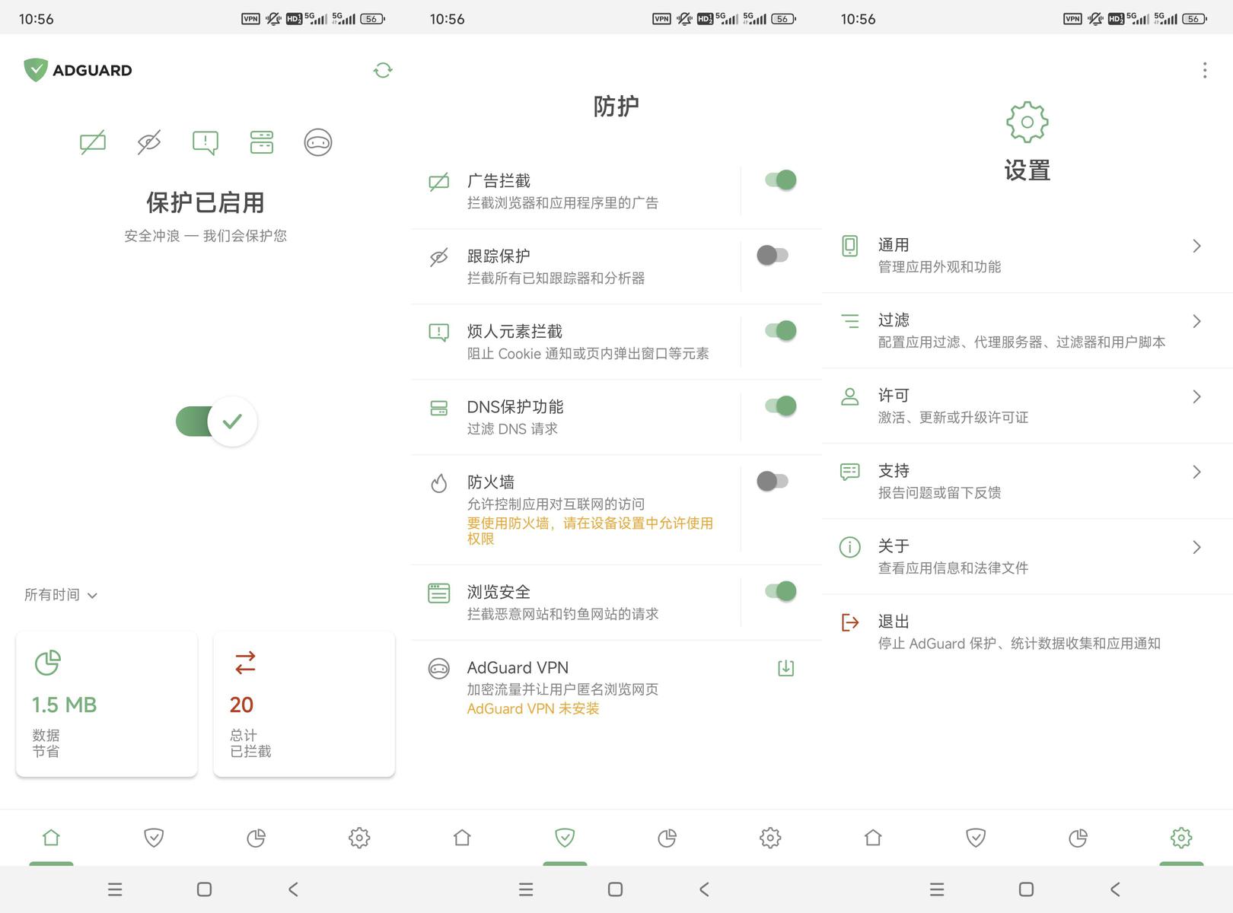Tap the filter lines icon beside 过滤
Image resolution: width=1233 pixels, height=913 pixels.
850,321
